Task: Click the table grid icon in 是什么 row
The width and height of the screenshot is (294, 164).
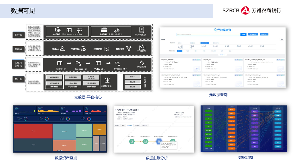Action: (x=69, y=30)
